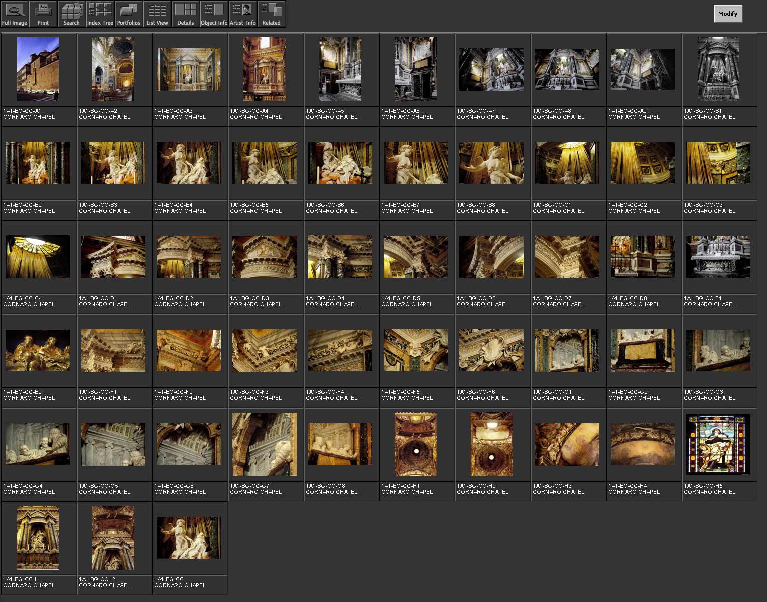Show Related images

tap(272, 14)
